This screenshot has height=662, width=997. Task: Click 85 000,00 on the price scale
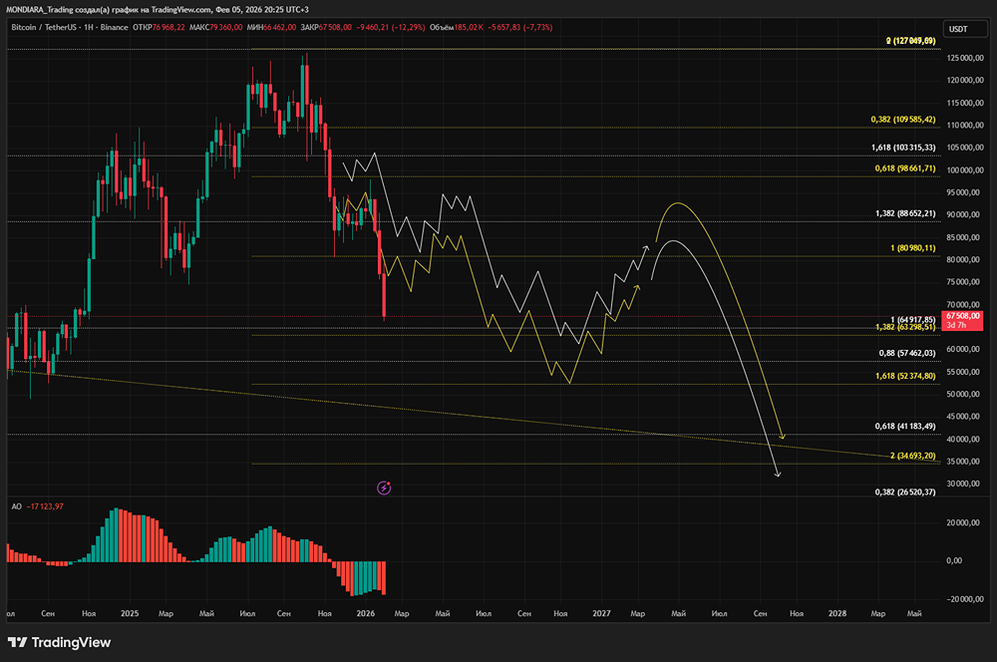pyautogui.click(x=965, y=237)
